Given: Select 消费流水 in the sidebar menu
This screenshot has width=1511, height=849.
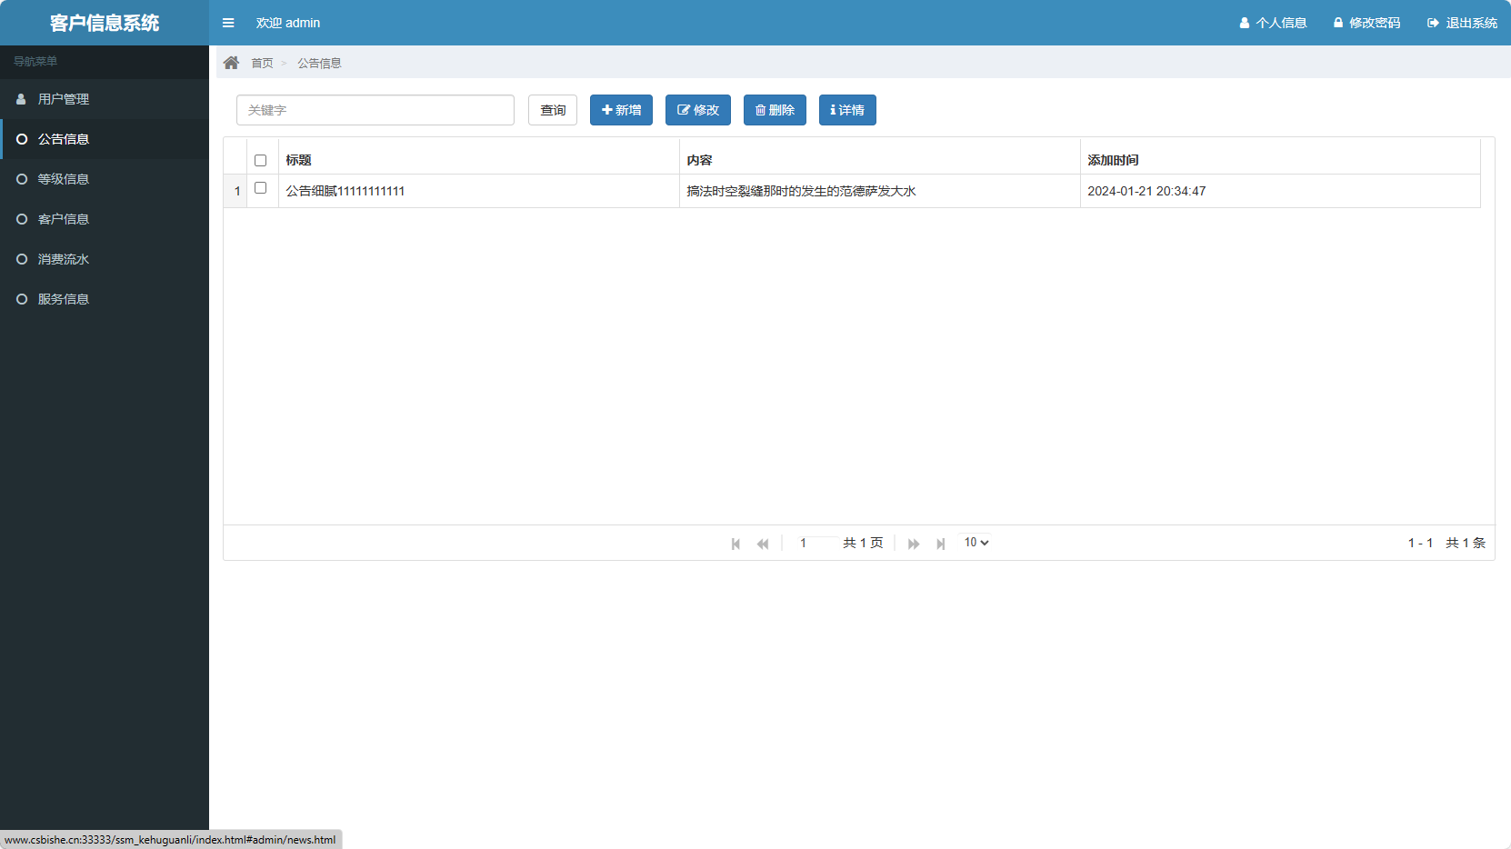Looking at the screenshot, I should coord(62,259).
